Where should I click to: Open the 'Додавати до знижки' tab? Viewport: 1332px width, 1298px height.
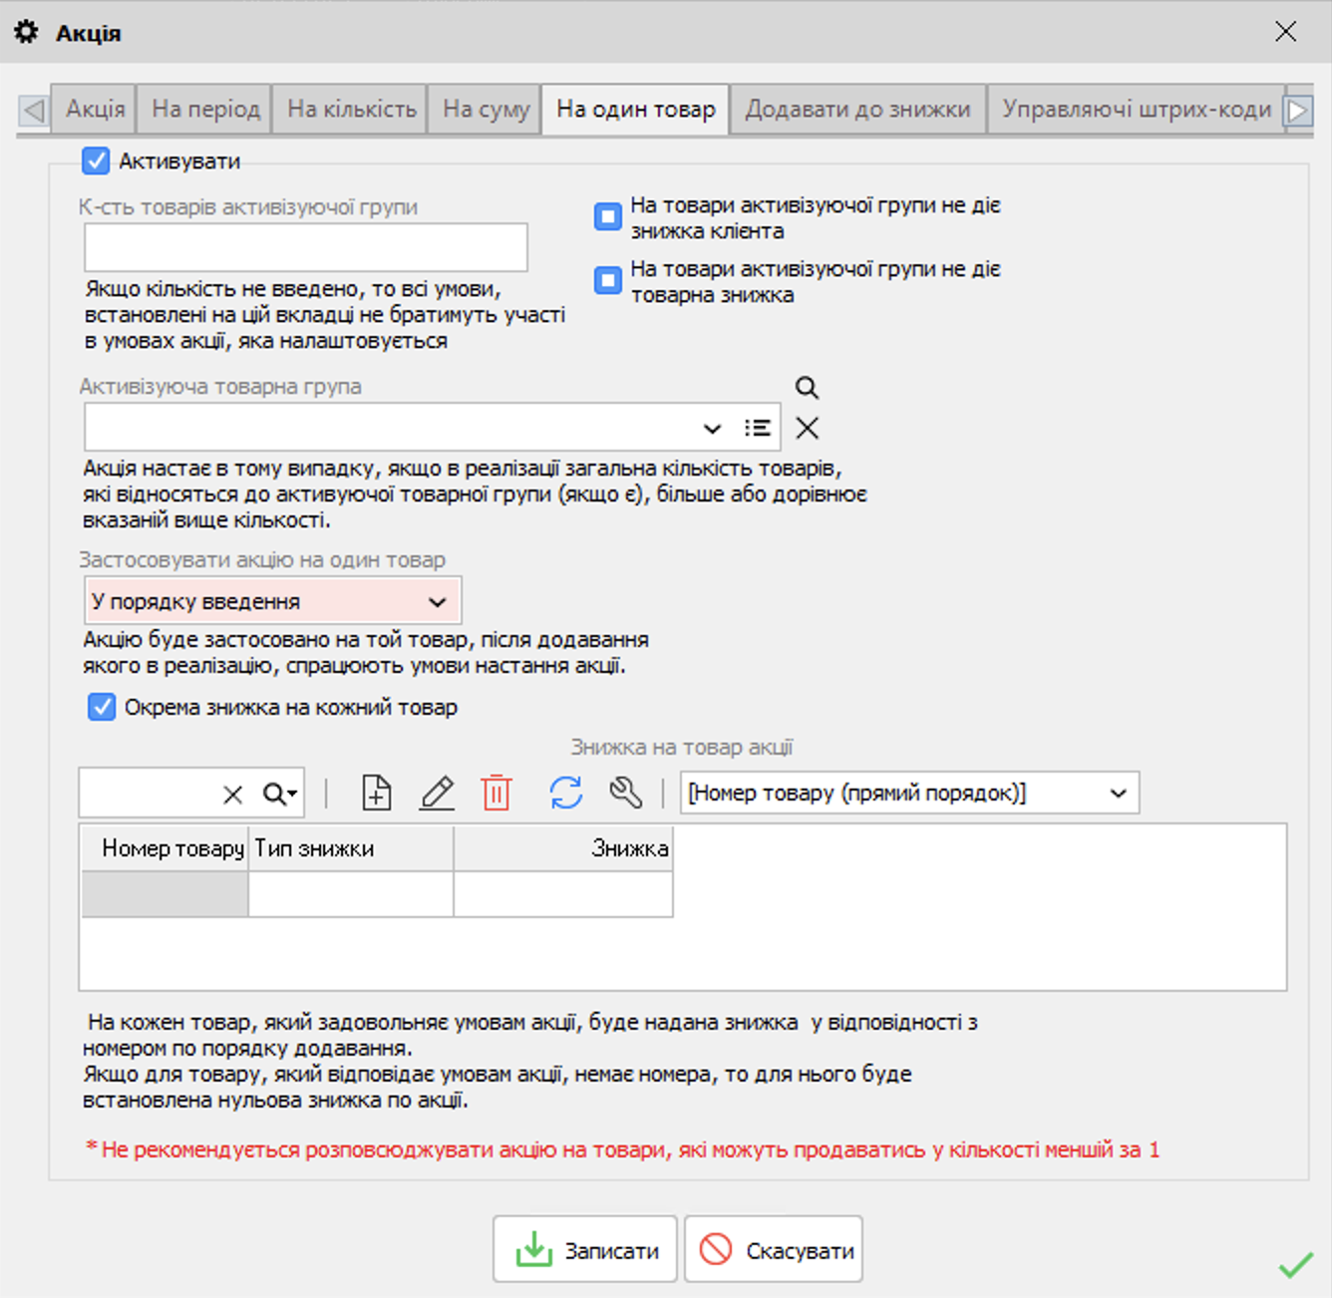pyautogui.click(x=857, y=110)
